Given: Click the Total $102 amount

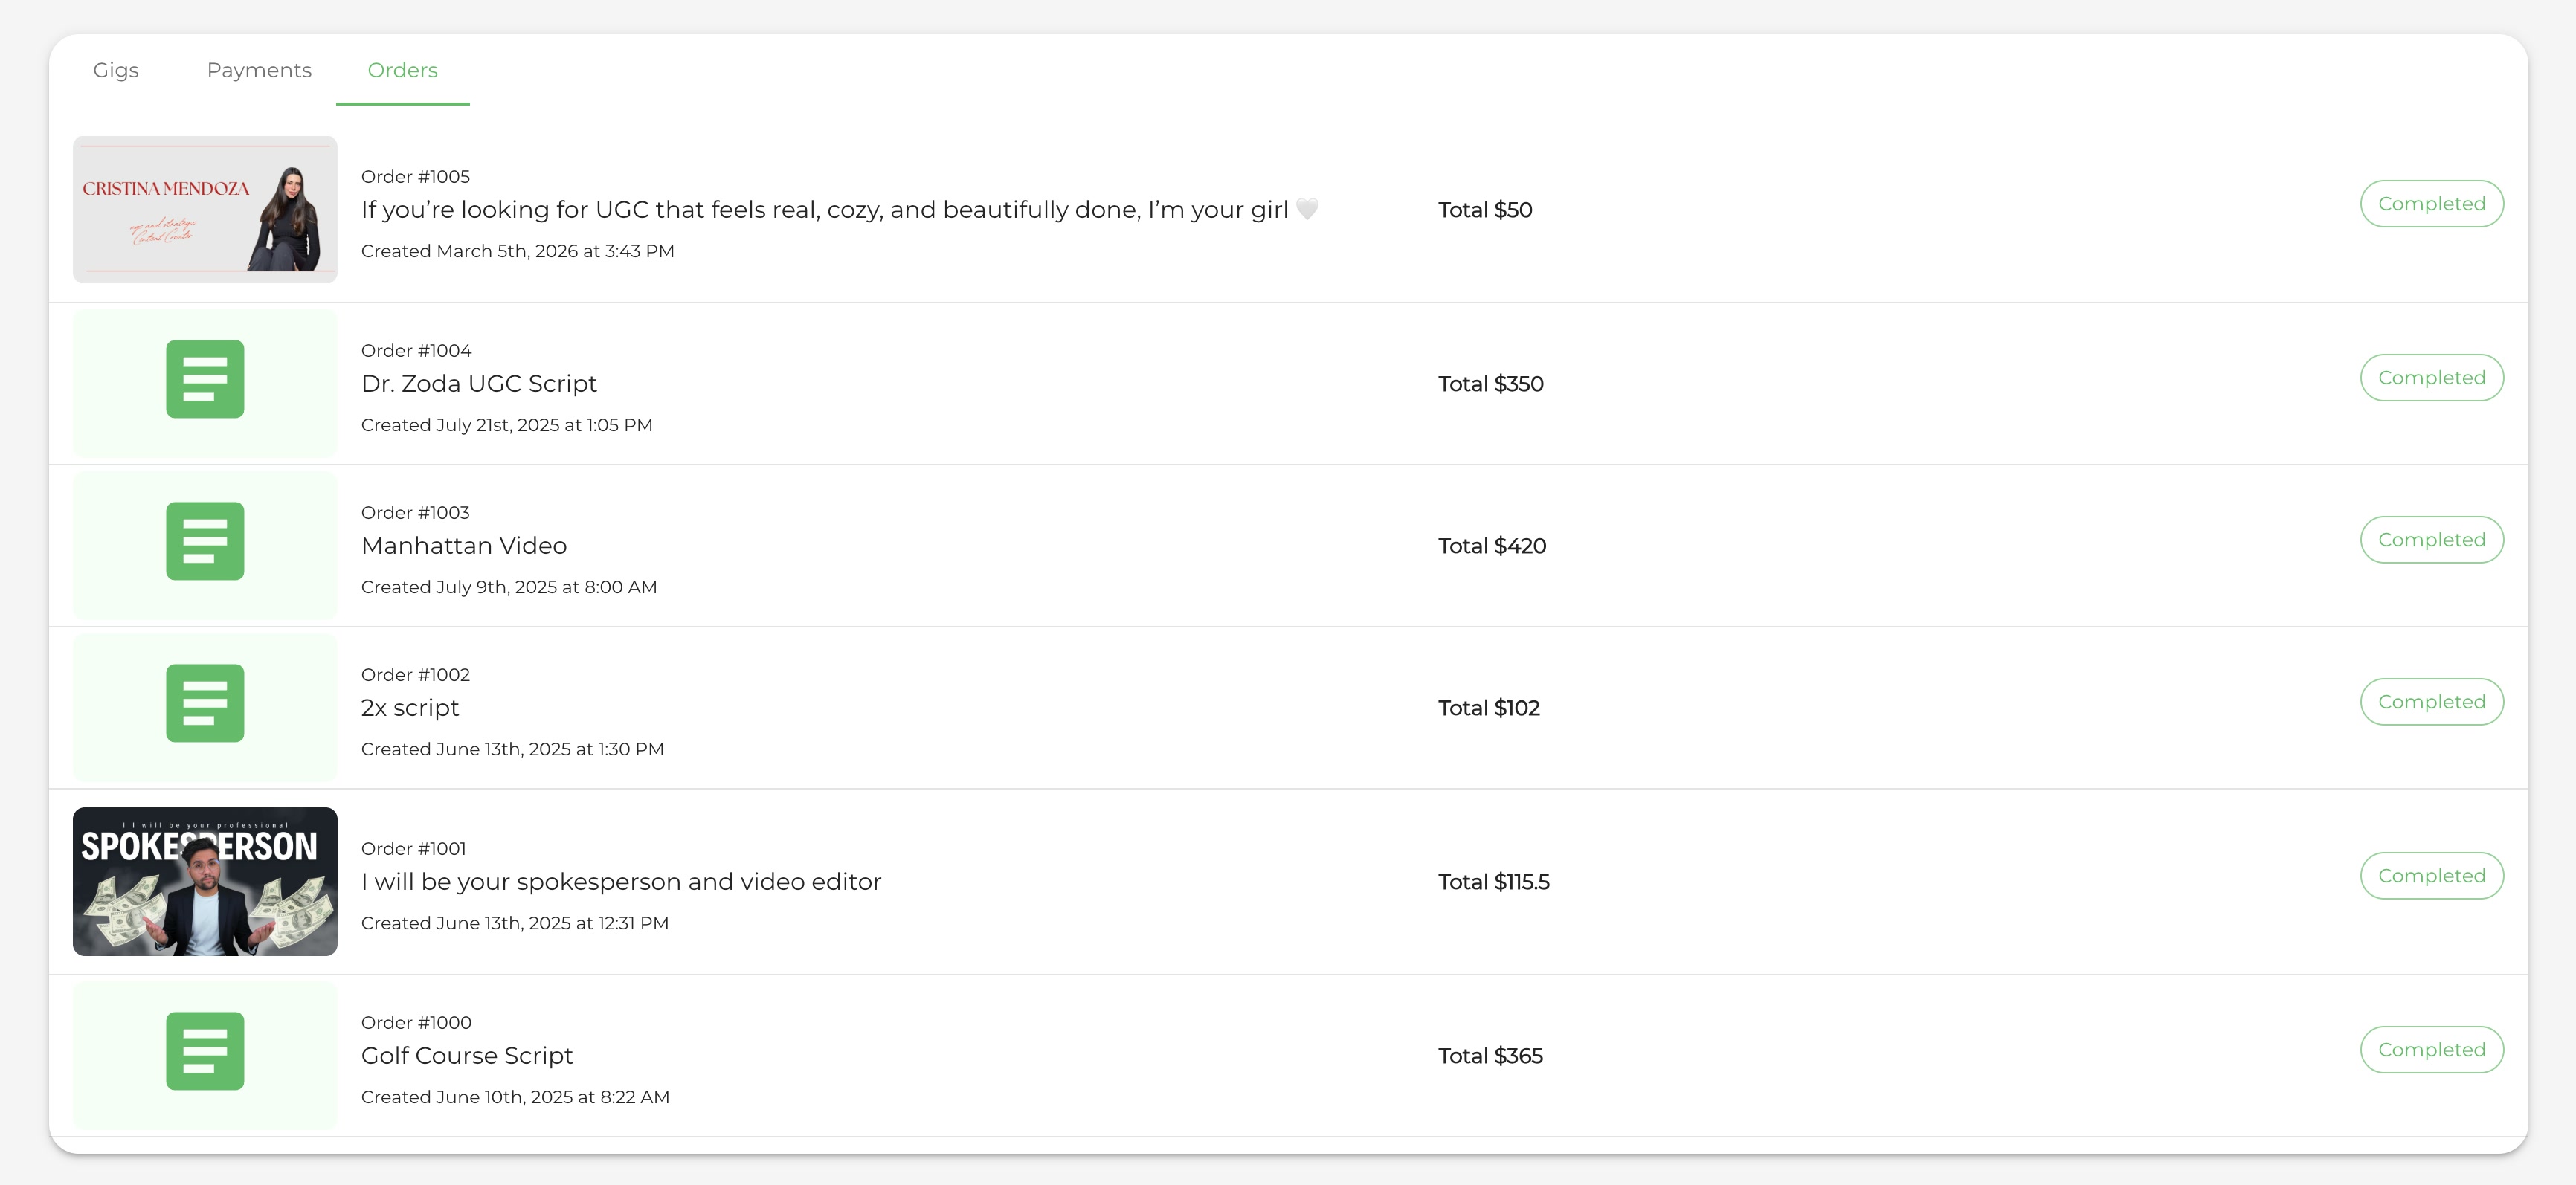Looking at the screenshot, I should [1489, 708].
